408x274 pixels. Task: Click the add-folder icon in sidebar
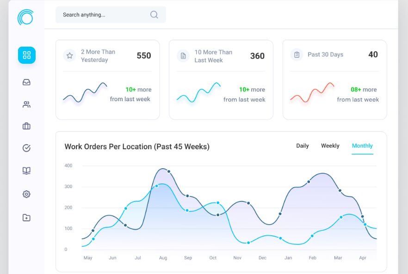point(26,218)
